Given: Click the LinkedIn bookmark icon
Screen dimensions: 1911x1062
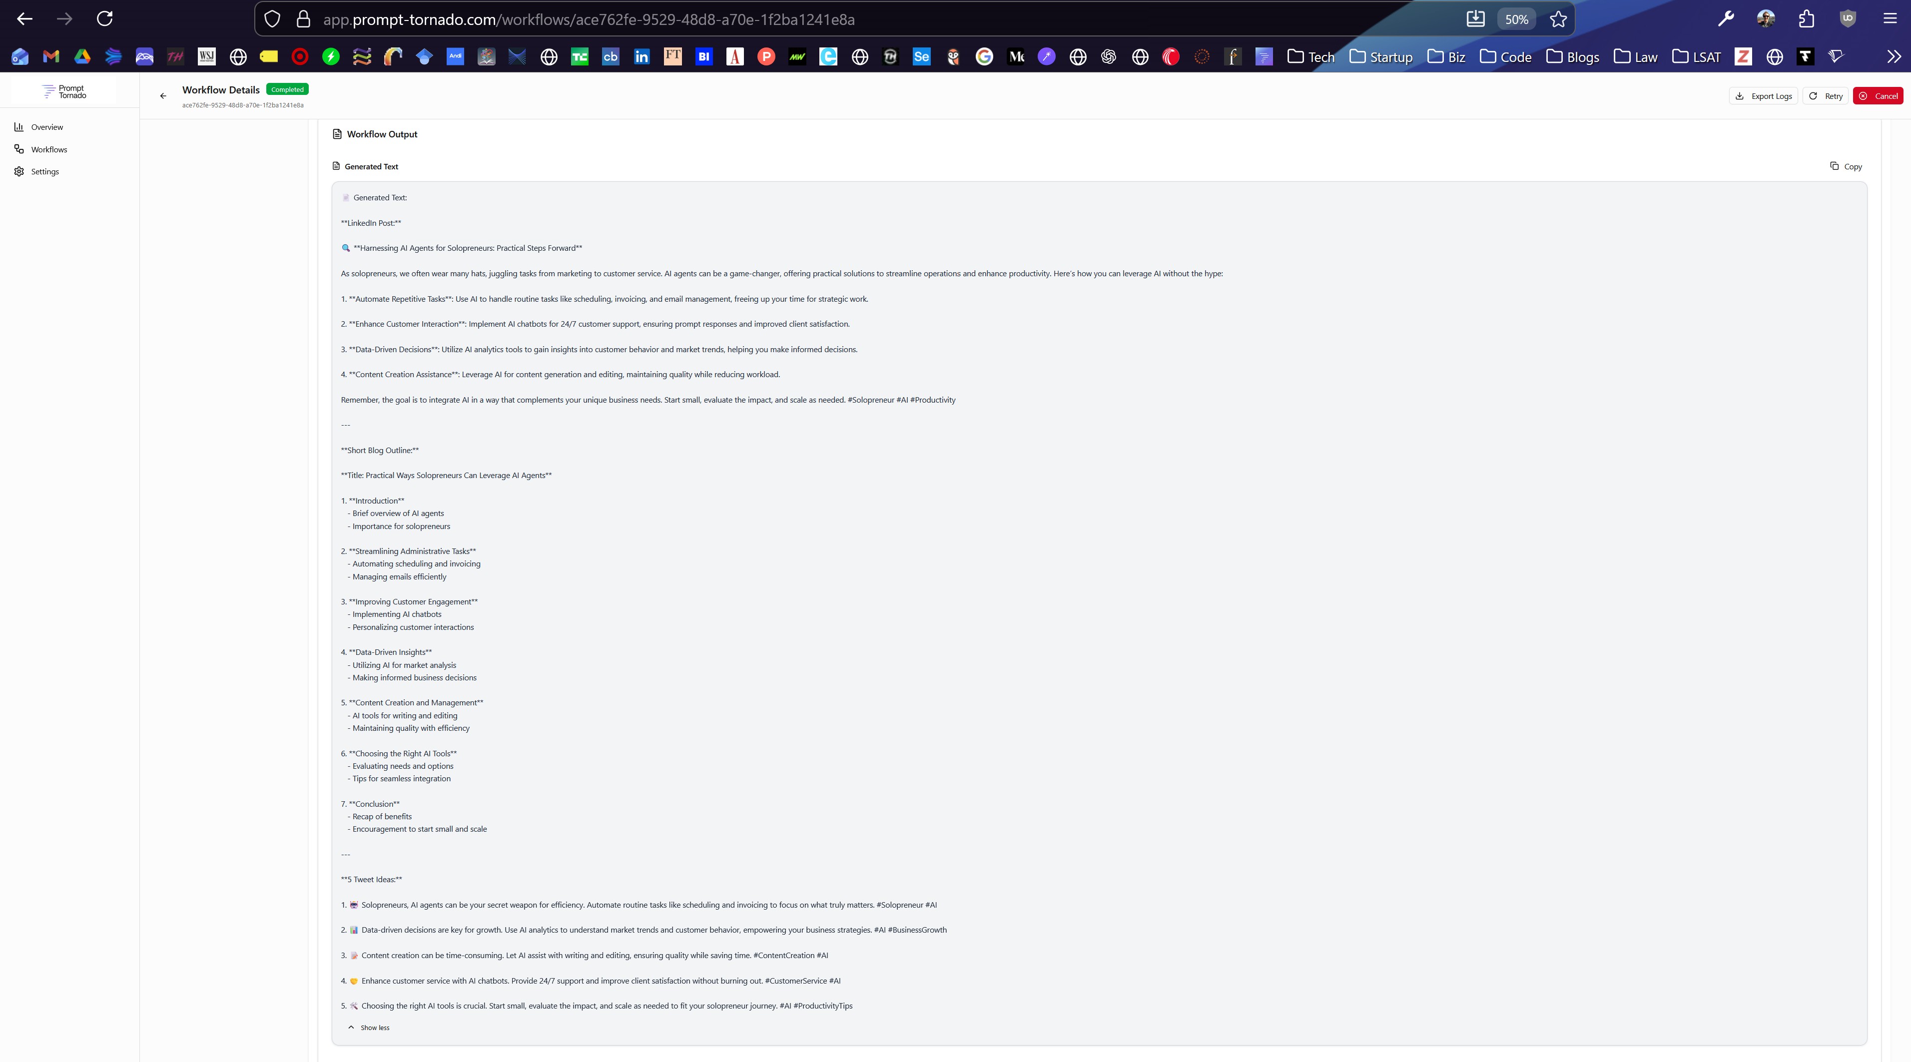Looking at the screenshot, I should [x=641, y=56].
